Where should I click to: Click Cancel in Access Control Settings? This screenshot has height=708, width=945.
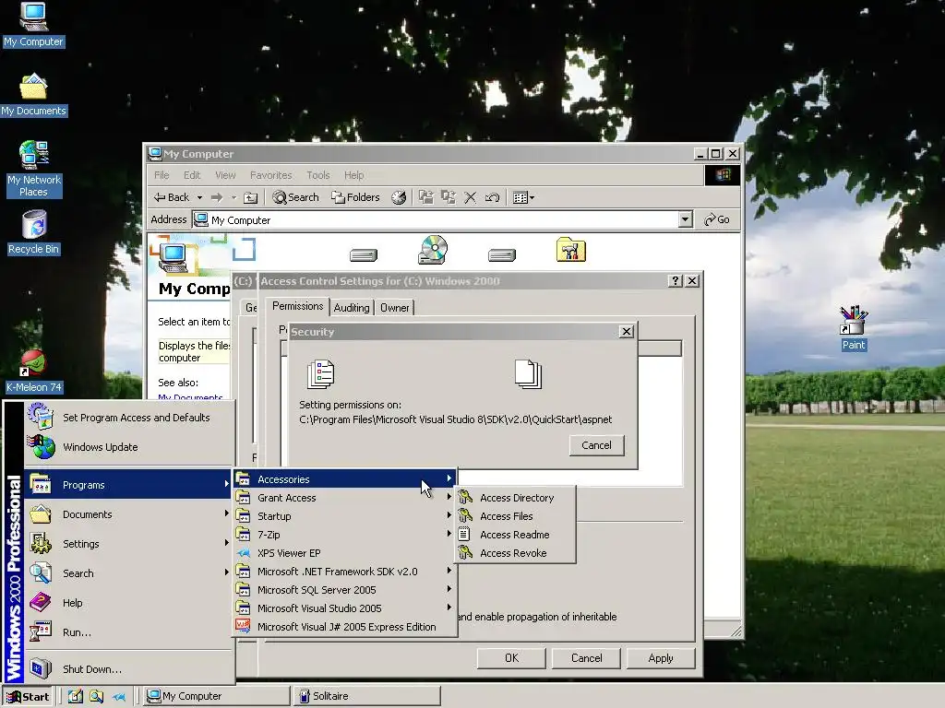tap(586, 658)
